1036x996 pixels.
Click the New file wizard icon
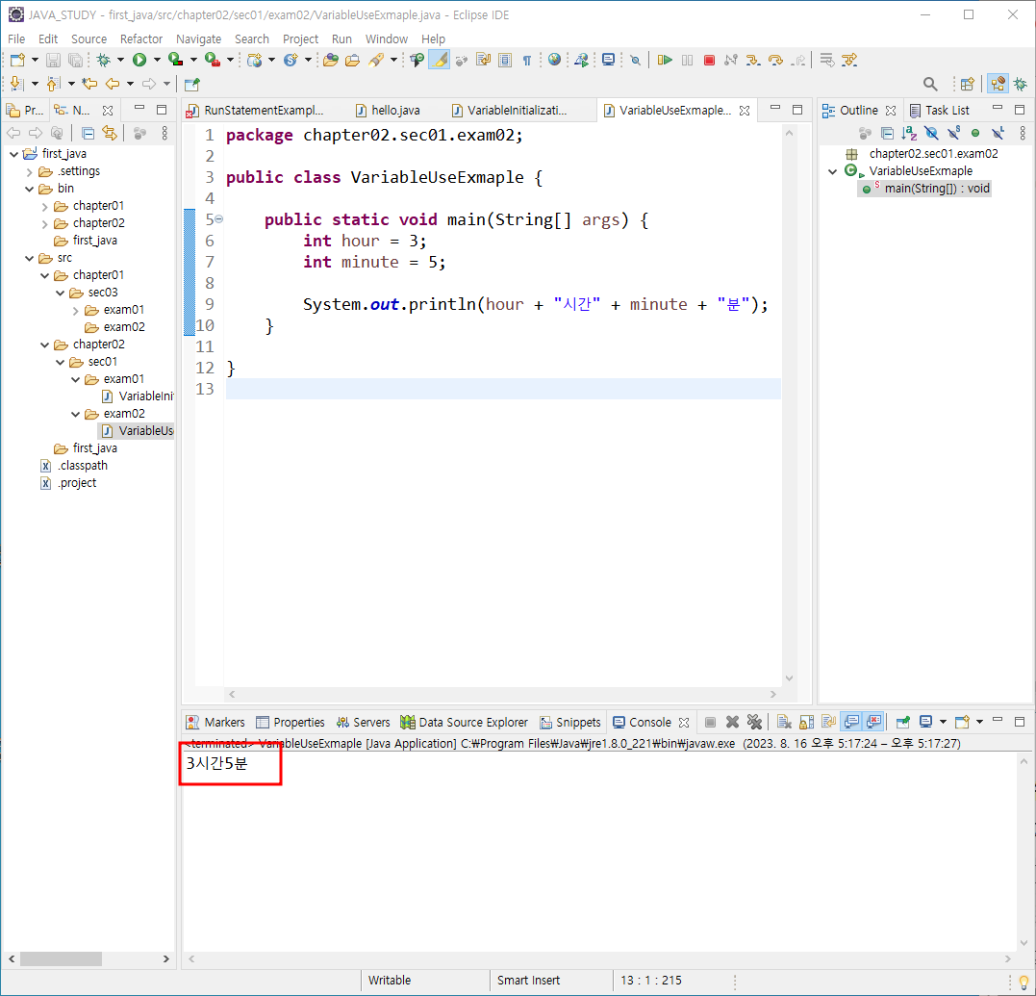17,60
